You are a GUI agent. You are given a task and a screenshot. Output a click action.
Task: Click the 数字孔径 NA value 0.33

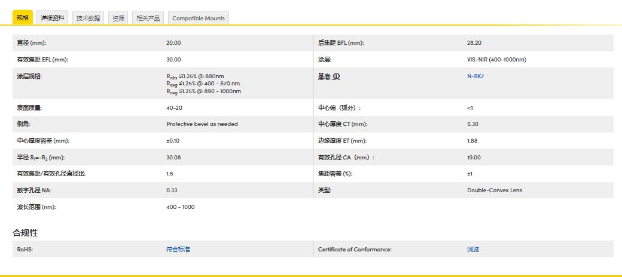(172, 190)
